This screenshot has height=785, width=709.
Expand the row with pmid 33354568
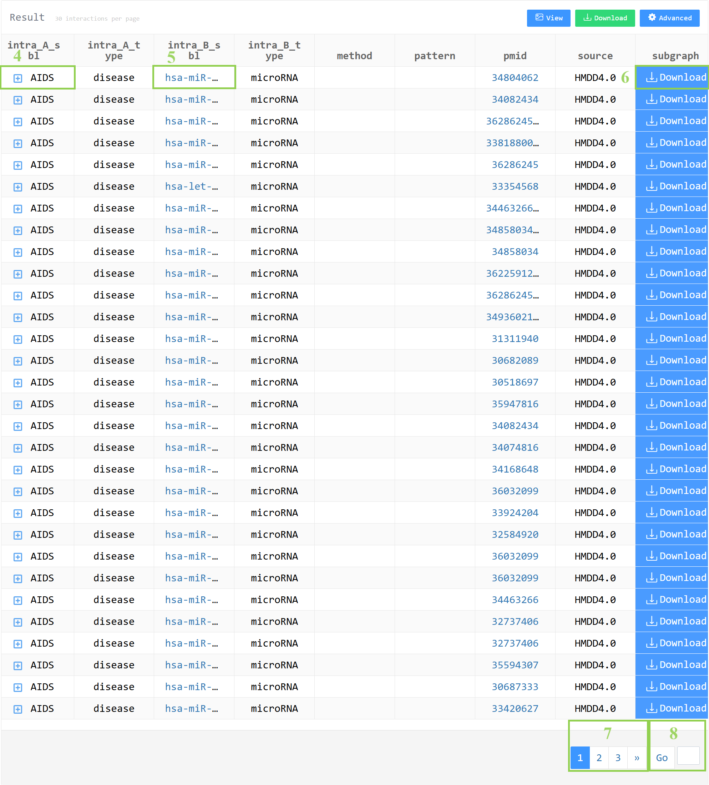tap(18, 187)
